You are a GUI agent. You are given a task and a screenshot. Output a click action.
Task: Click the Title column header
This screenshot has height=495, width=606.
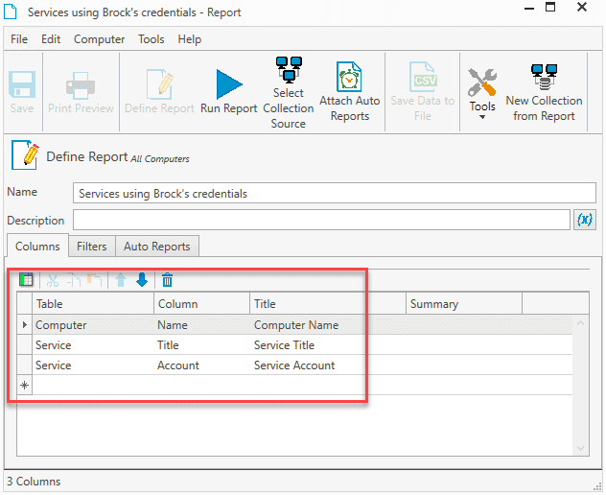[328, 303]
